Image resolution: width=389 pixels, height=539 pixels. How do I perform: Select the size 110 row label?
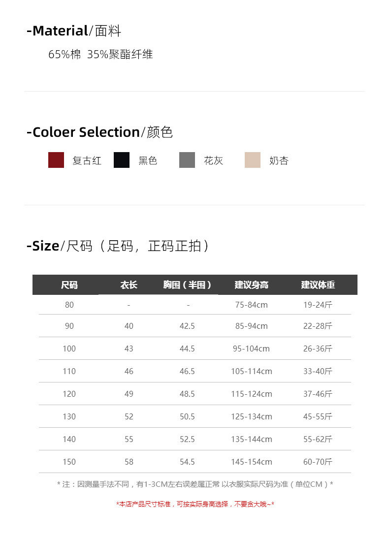(69, 371)
